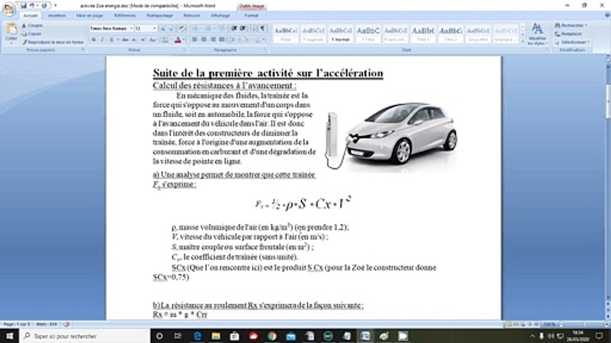Open the Sélectionner dropdown
Image resolution: width=611 pixels, height=343 pixels.
point(572,42)
